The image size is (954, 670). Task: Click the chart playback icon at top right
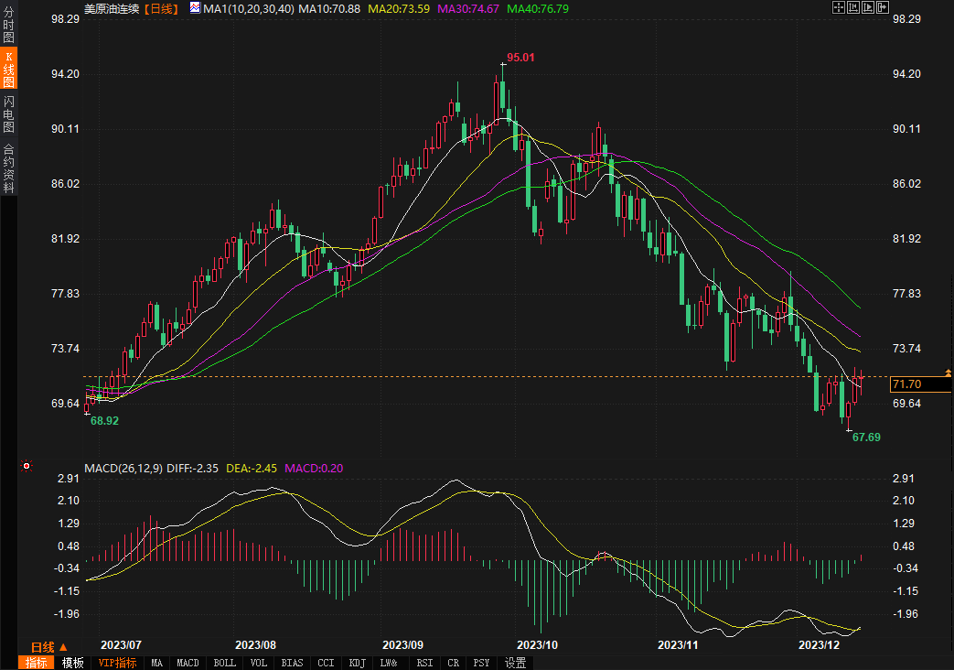pyautogui.click(x=867, y=7)
